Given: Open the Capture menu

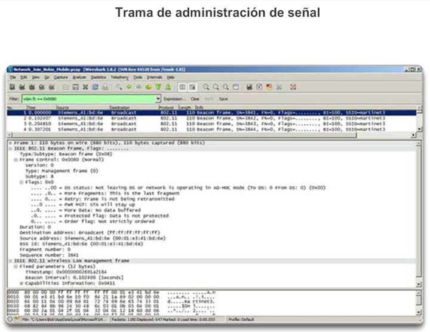Looking at the screenshot, I should click(x=60, y=77).
